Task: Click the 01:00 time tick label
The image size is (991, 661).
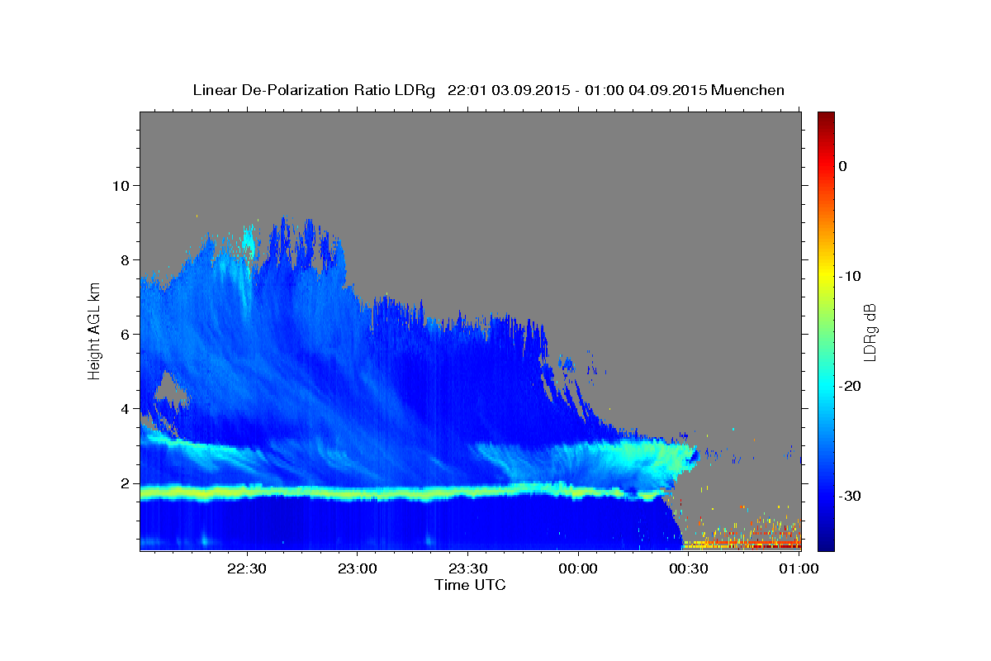Action: coord(799,568)
